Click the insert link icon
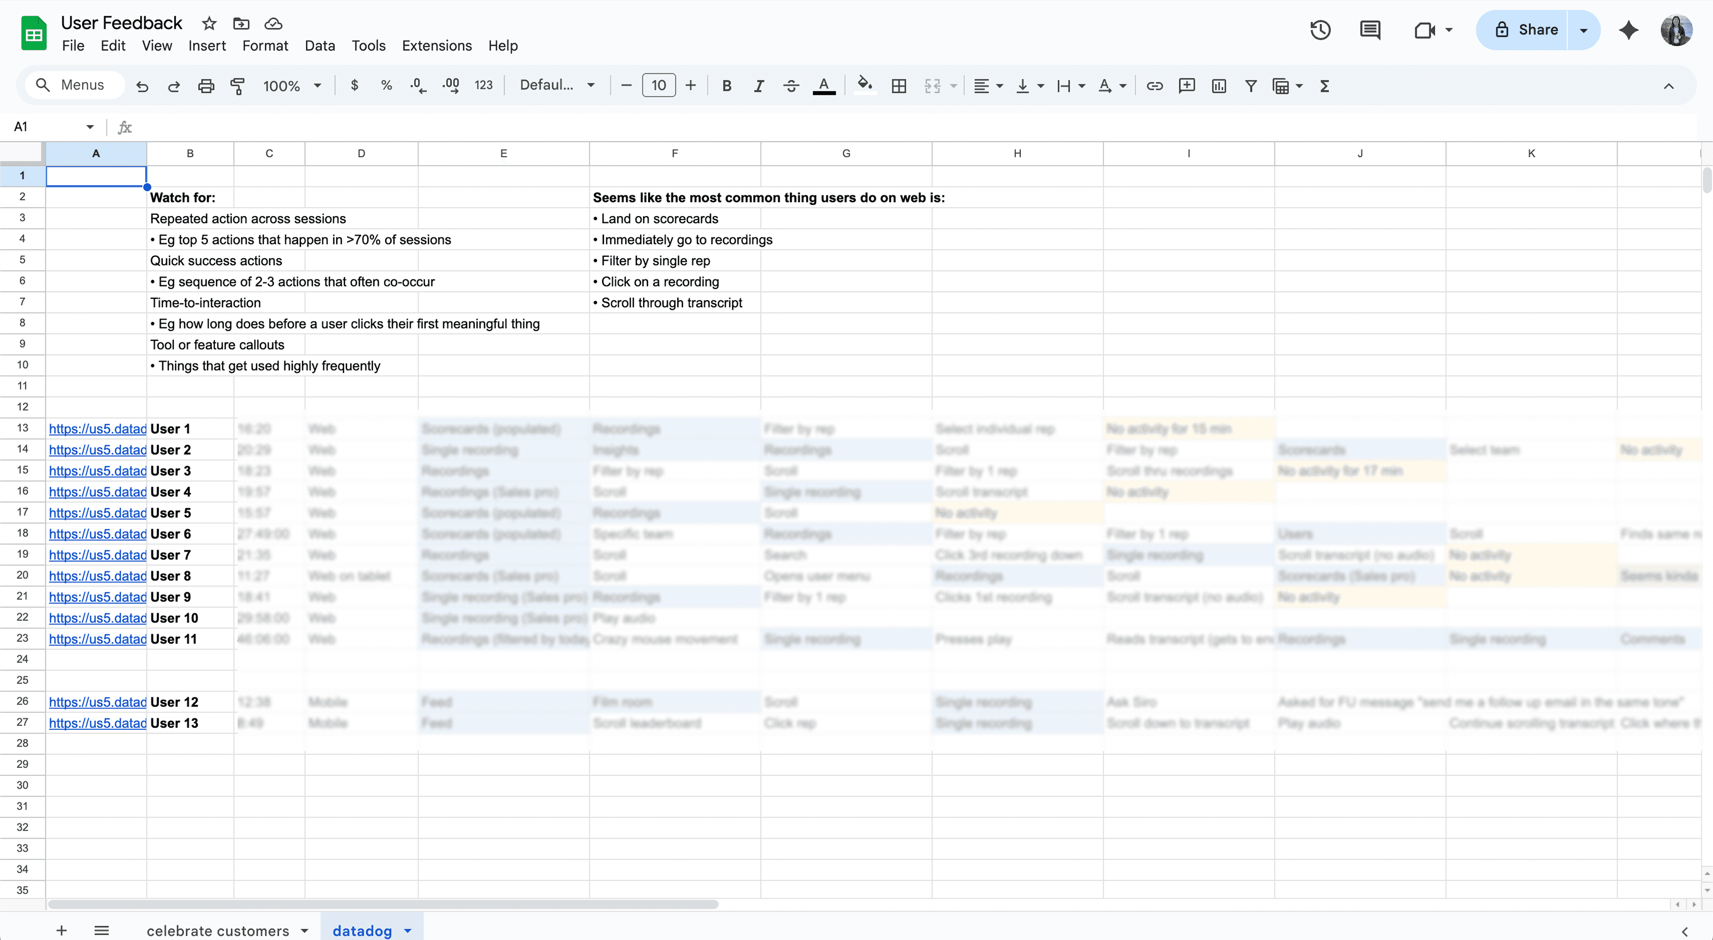Image resolution: width=1713 pixels, height=940 pixels. [1155, 86]
